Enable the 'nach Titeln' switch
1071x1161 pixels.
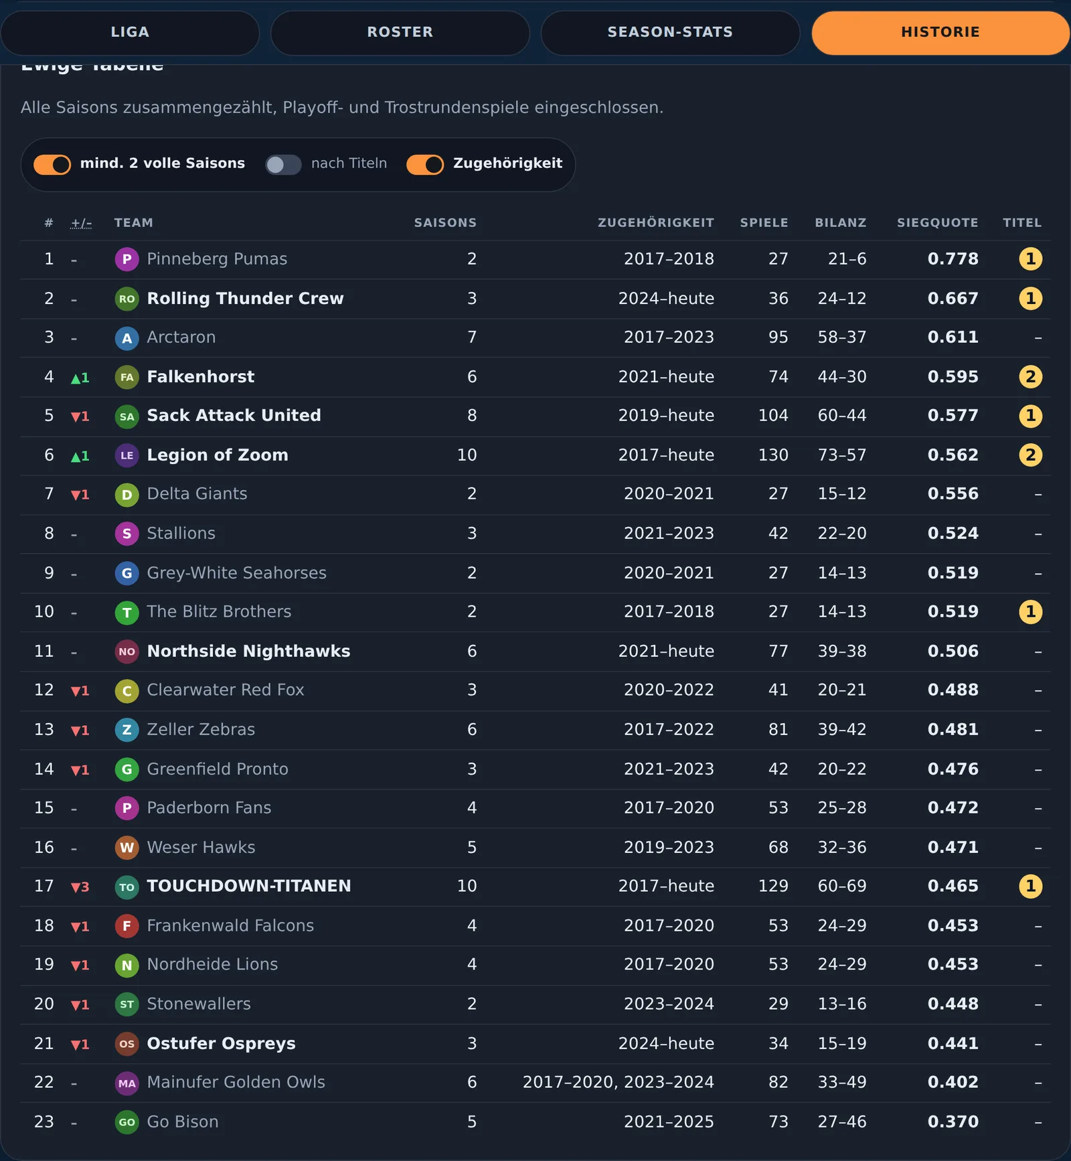(x=283, y=164)
